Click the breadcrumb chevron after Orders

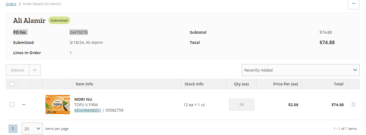click(x=20, y=4)
